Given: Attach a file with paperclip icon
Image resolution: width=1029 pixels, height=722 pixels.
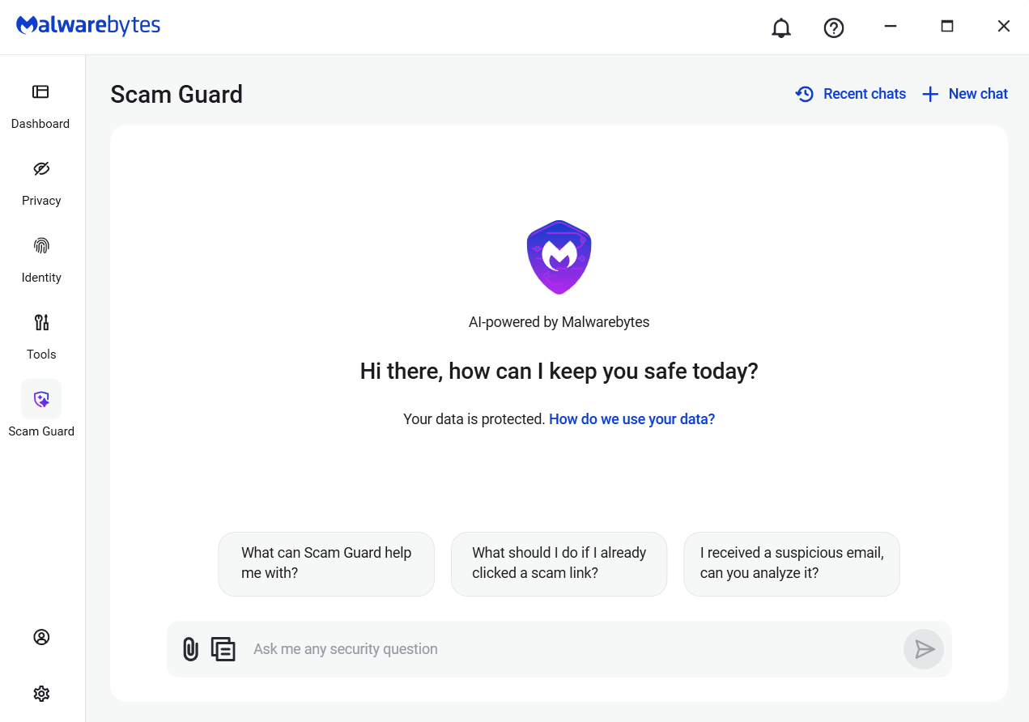Looking at the screenshot, I should (x=190, y=649).
